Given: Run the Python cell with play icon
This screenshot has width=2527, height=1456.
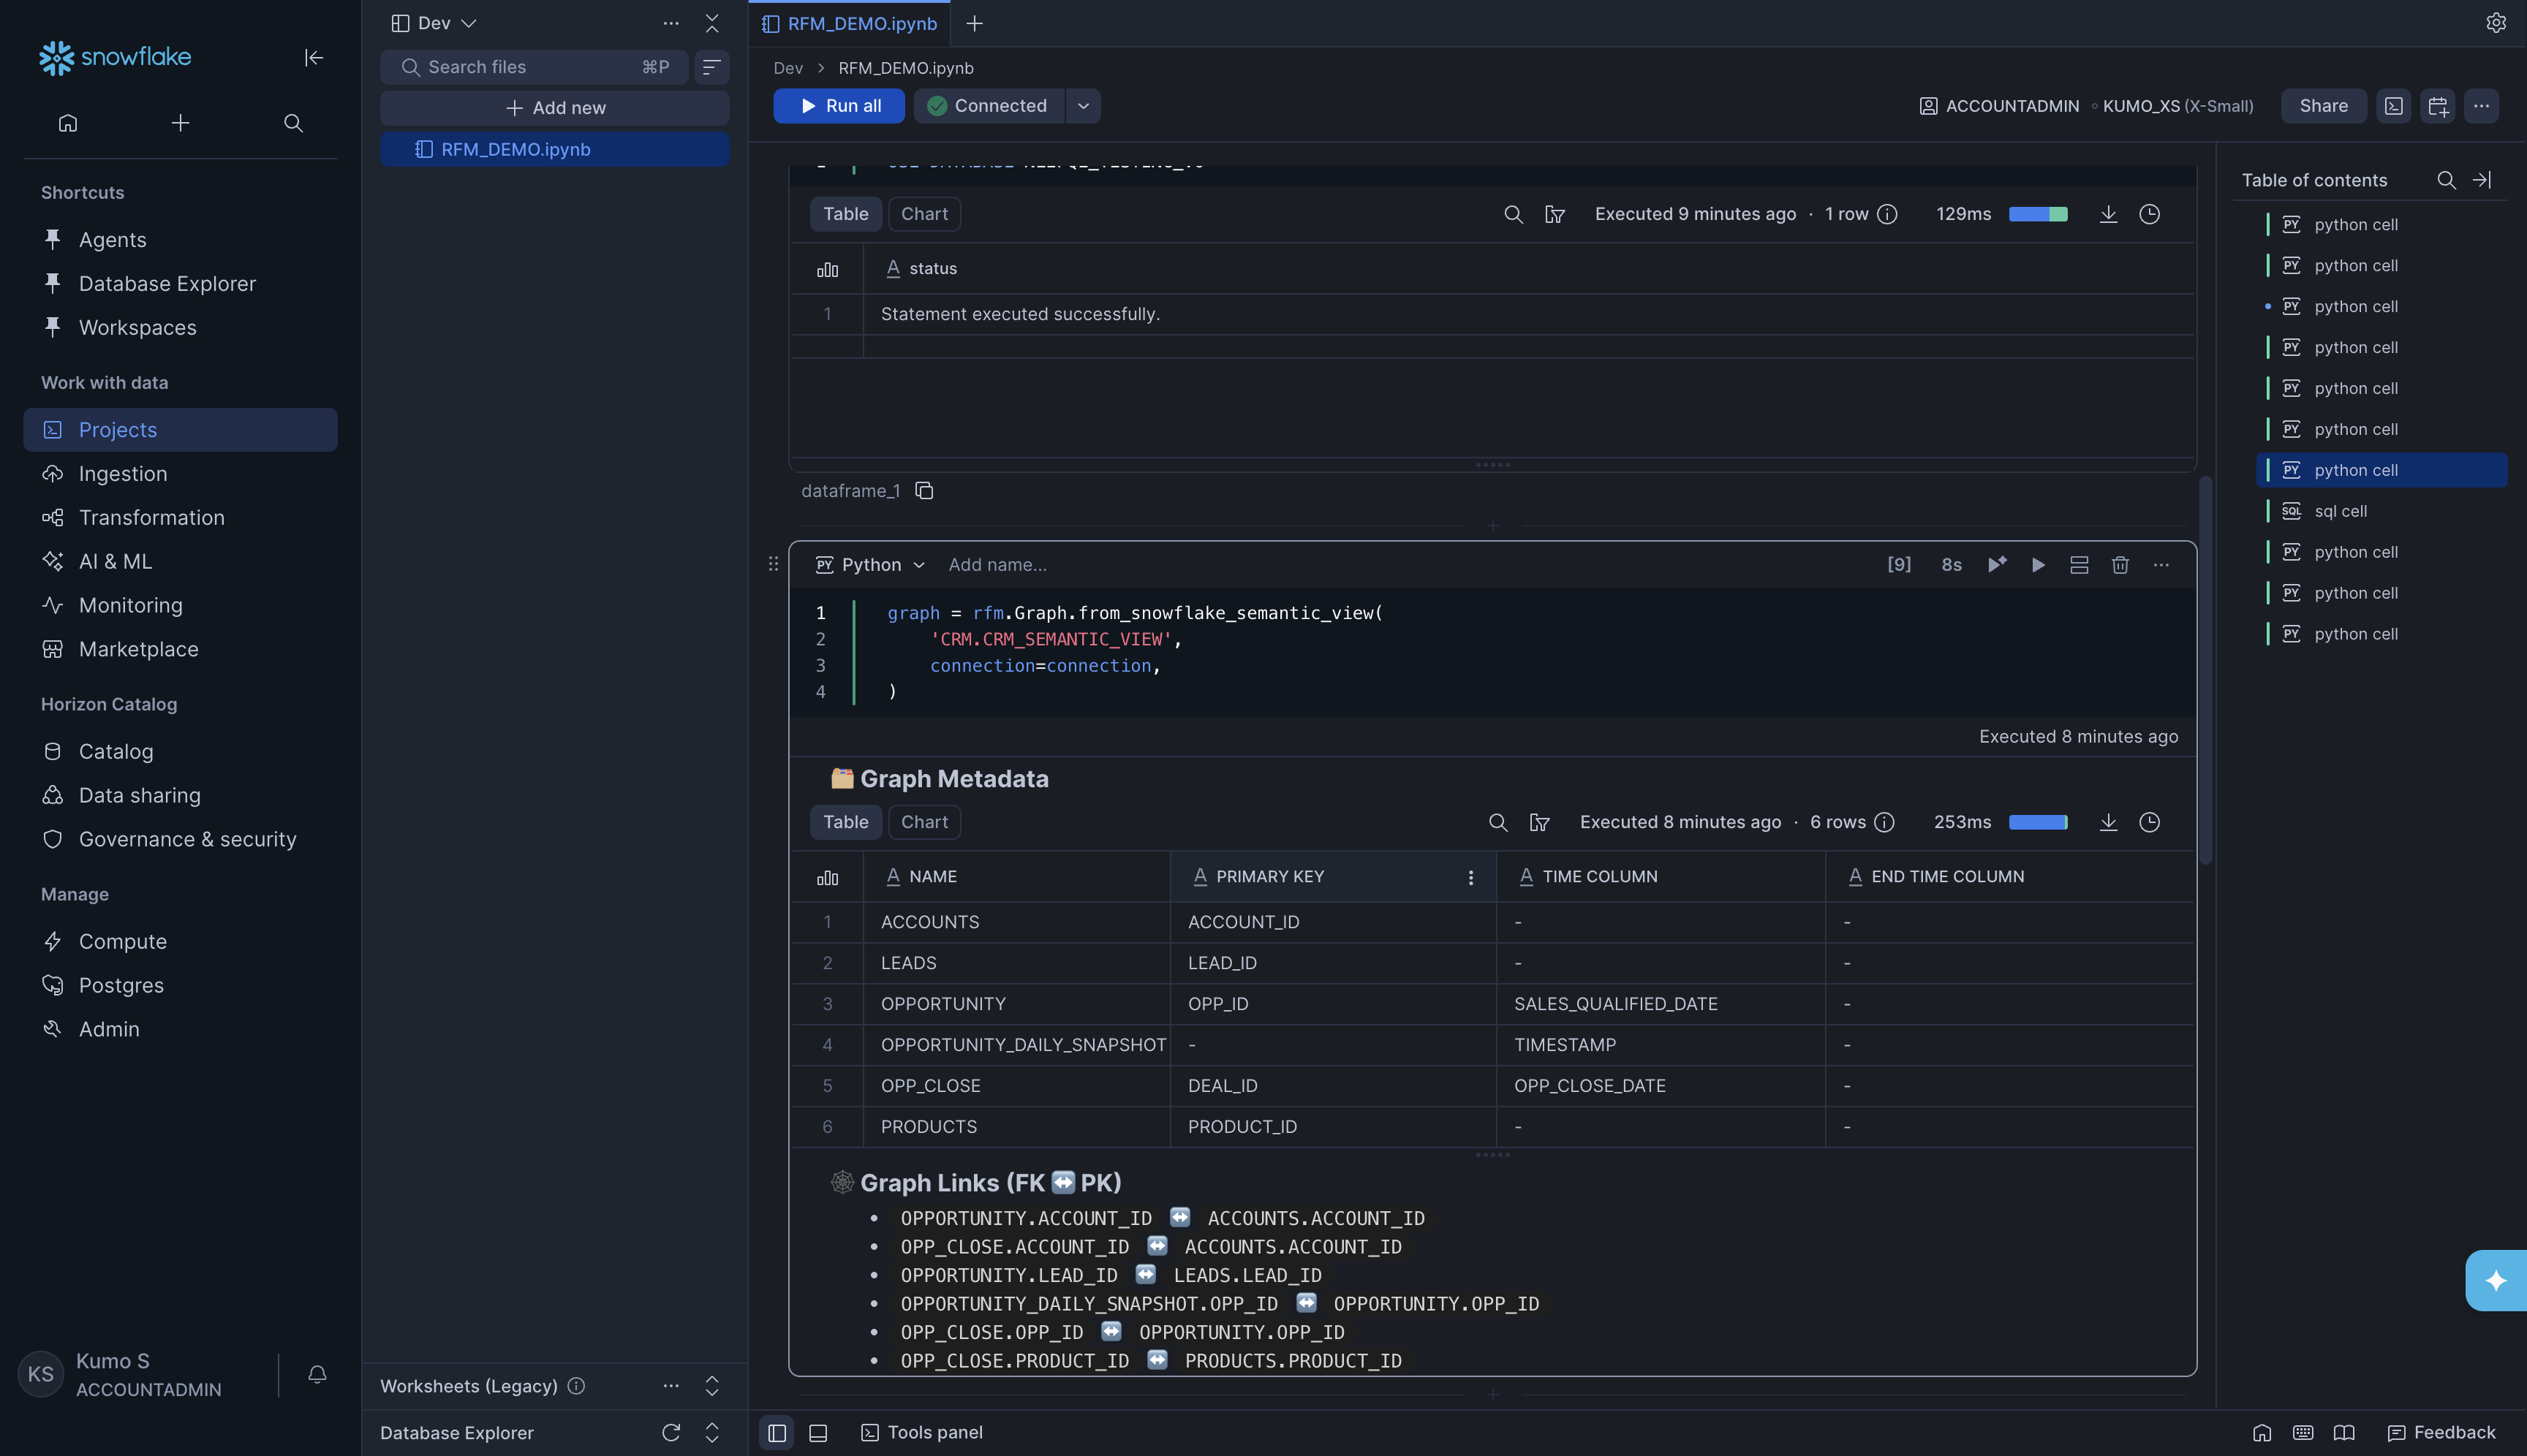Looking at the screenshot, I should [x=2038, y=565].
